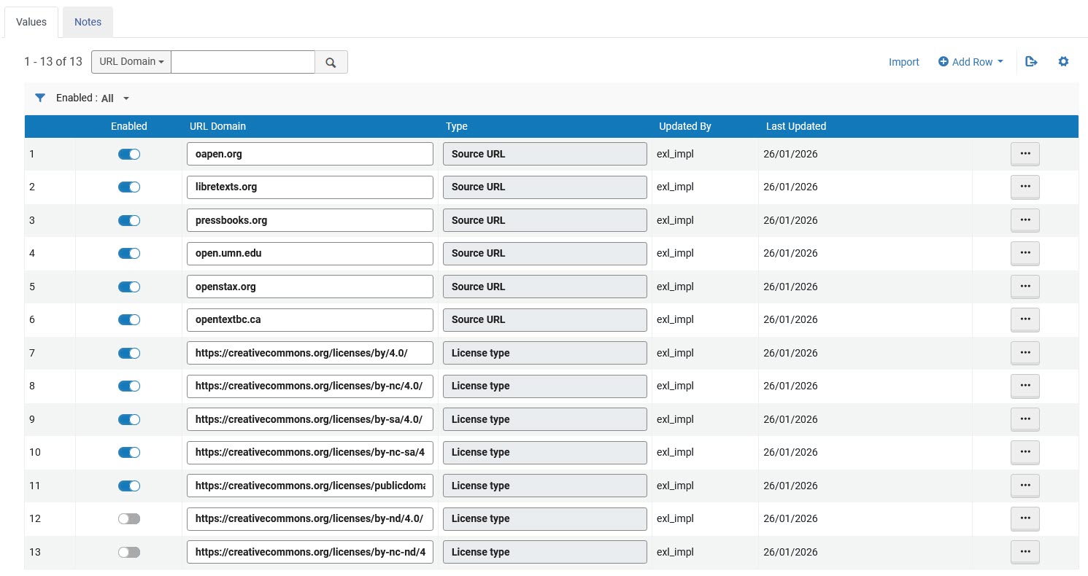
Task: Open Type dropdown for licenses/by-nd/4.0/ row
Action: pyautogui.click(x=545, y=518)
